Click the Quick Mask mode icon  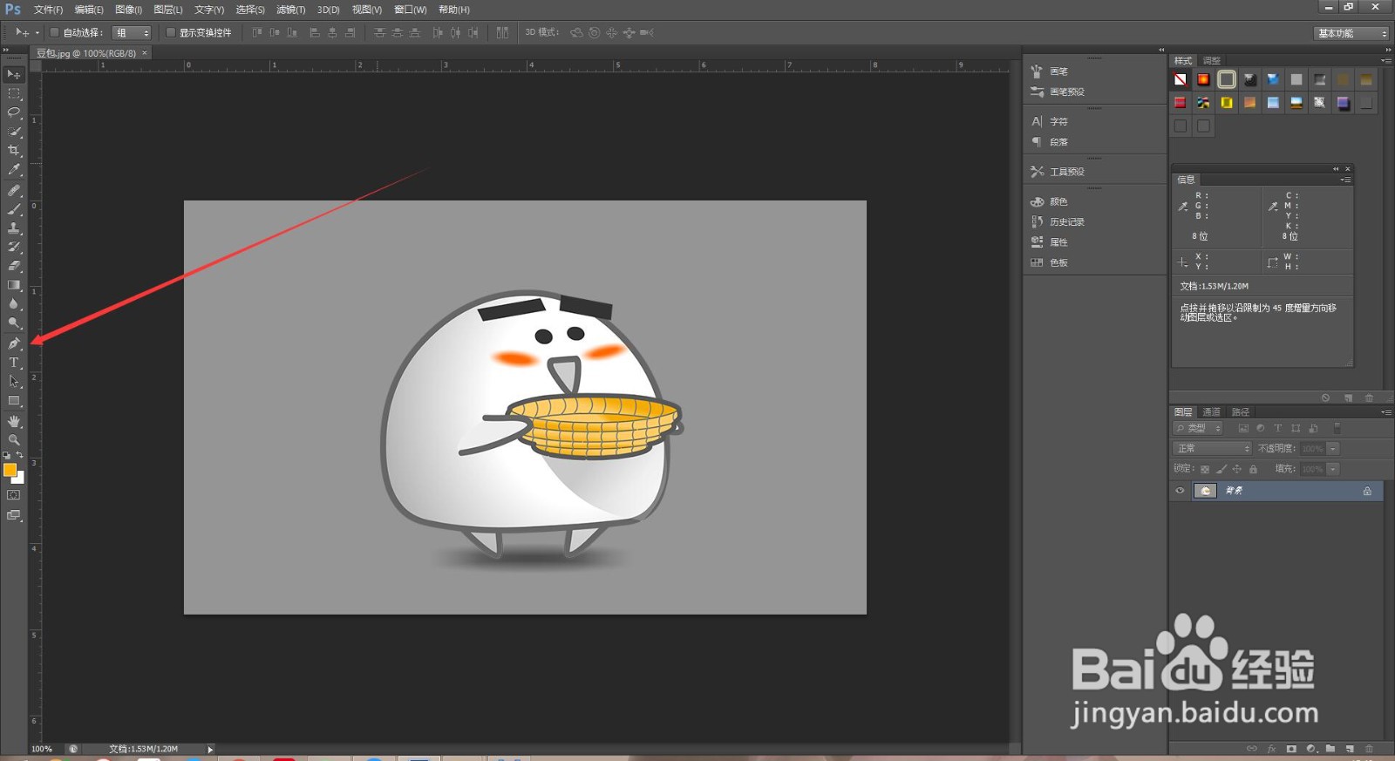(x=14, y=495)
